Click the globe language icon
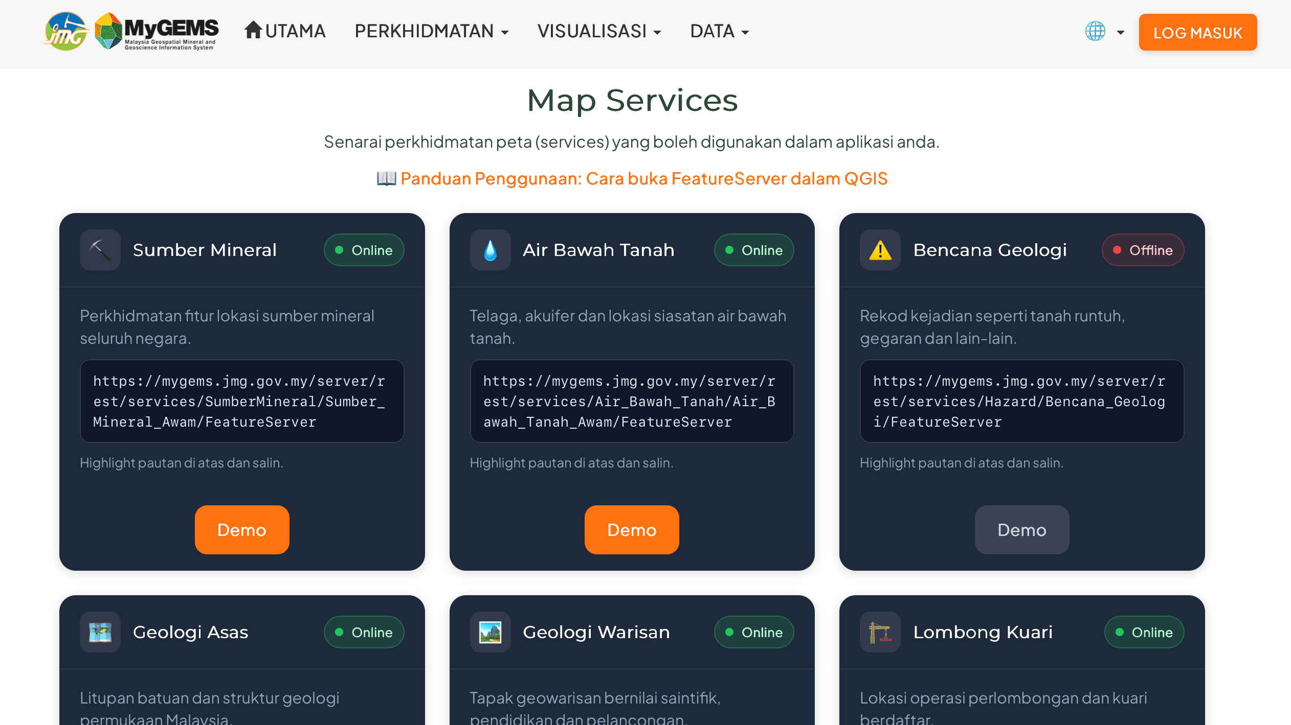This screenshot has height=725, width=1291. click(1095, 31)
